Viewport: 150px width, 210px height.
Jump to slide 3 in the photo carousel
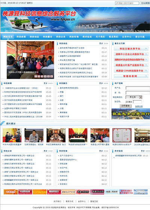(x=42, y=76)
